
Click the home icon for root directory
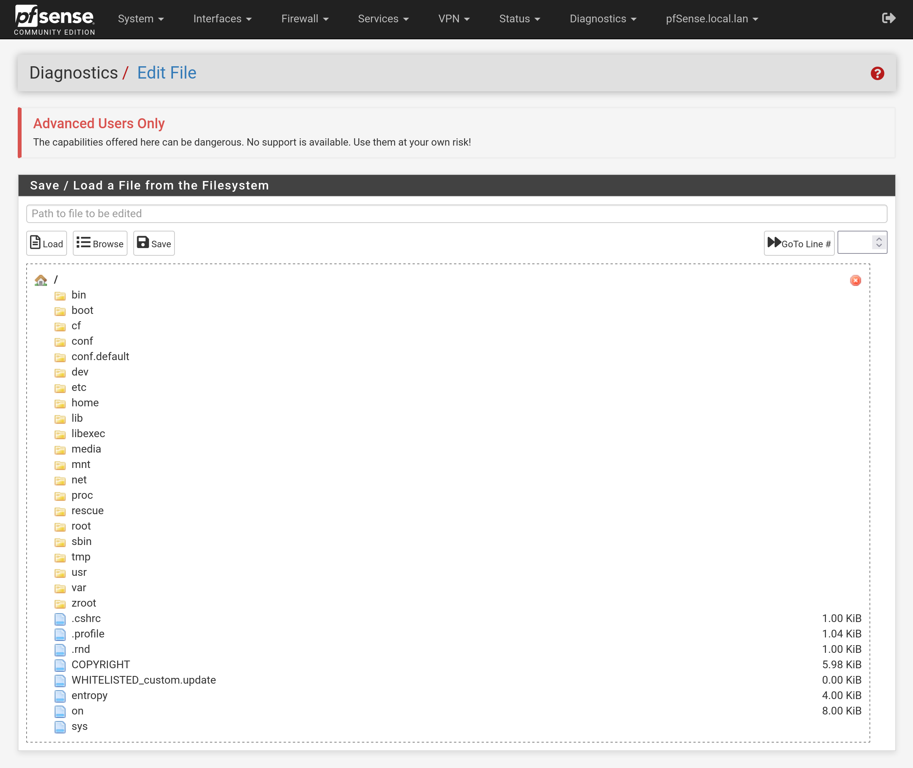pos(41,280)
